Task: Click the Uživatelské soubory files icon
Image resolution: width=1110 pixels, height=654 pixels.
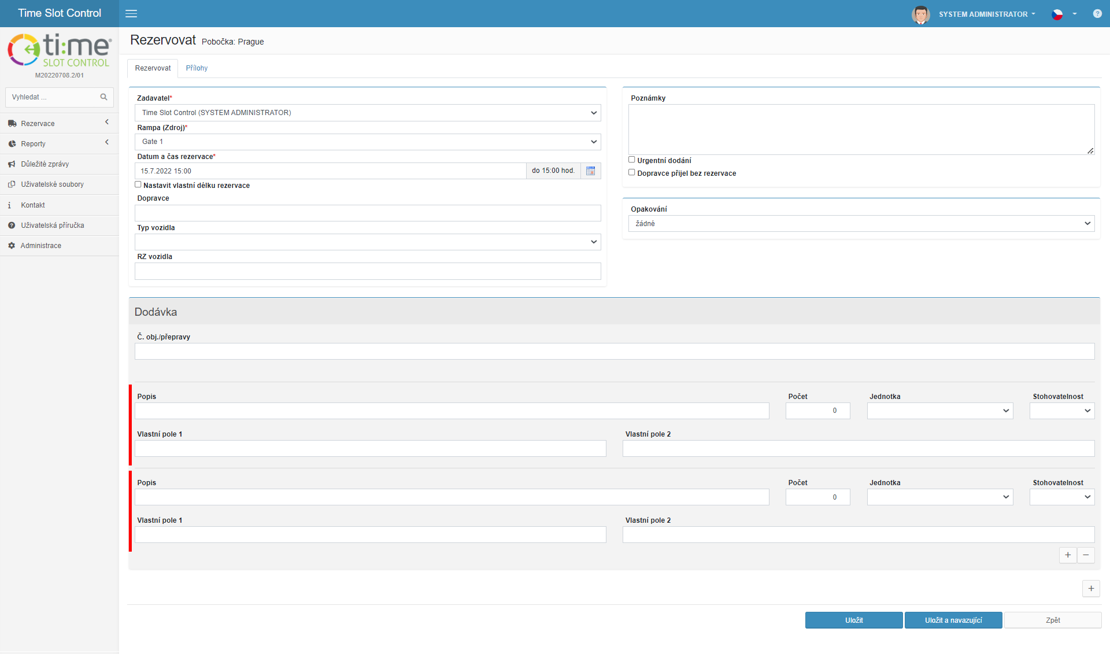Action: (12, 184)
